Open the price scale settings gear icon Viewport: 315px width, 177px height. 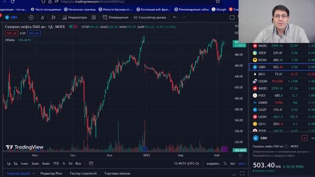tap(240, 155)
